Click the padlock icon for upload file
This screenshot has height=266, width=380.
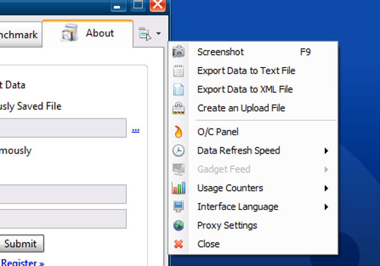click(x=178, y=108)
